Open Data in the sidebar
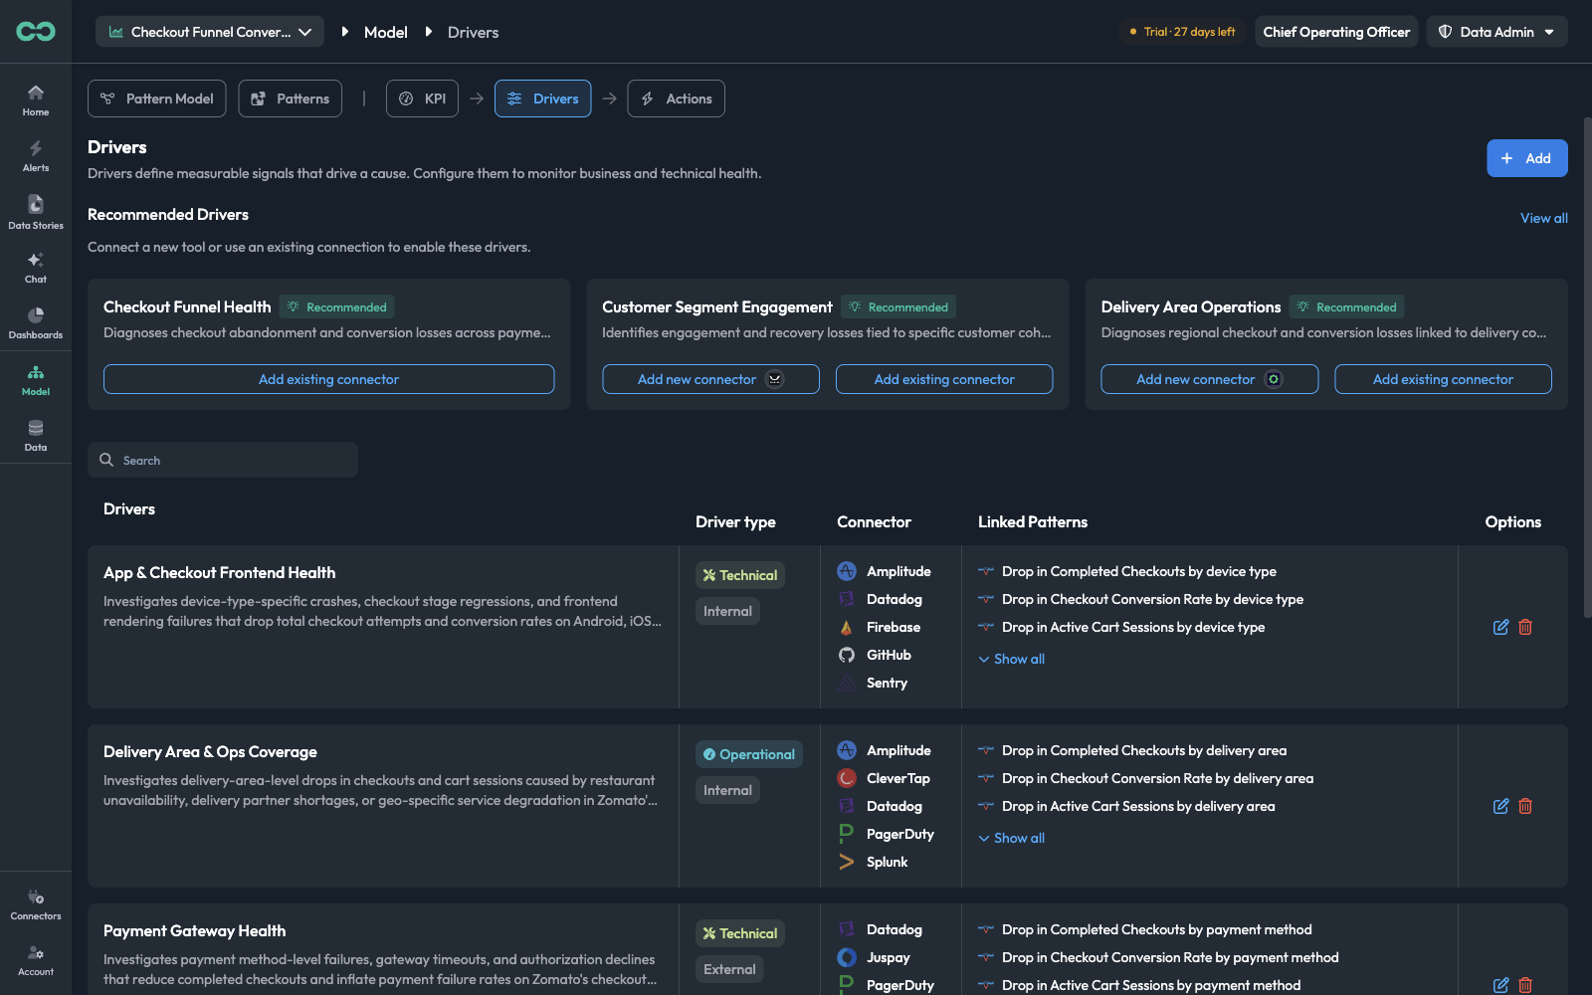The height and width of the screenshot is (995, 1592). pos(36,435)
